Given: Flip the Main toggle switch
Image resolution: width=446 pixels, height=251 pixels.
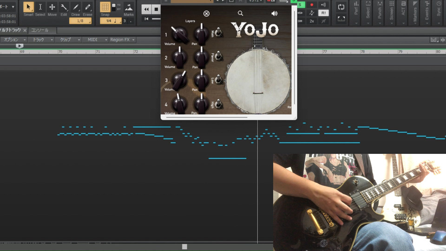Looking at the screenshot, I should [x=218, y=33].
